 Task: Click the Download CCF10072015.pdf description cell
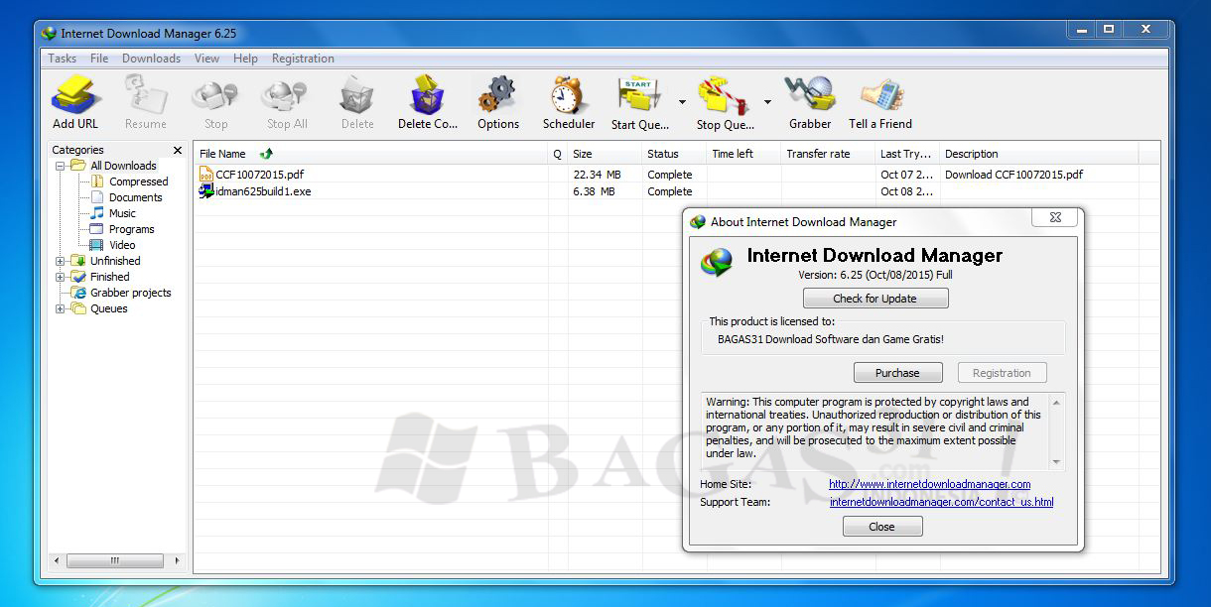click(x=1013, y=175)
